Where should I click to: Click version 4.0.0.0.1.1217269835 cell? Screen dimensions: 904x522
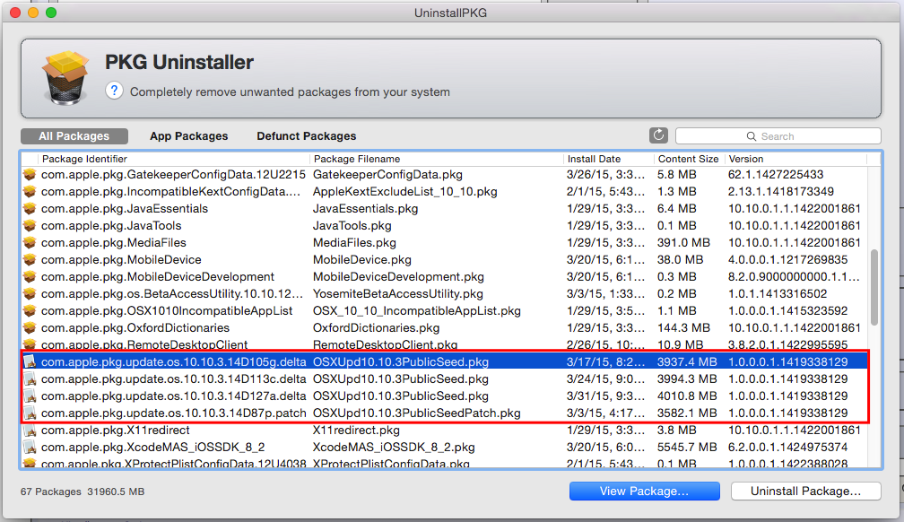pyautogui.click(x=787, y=259)
